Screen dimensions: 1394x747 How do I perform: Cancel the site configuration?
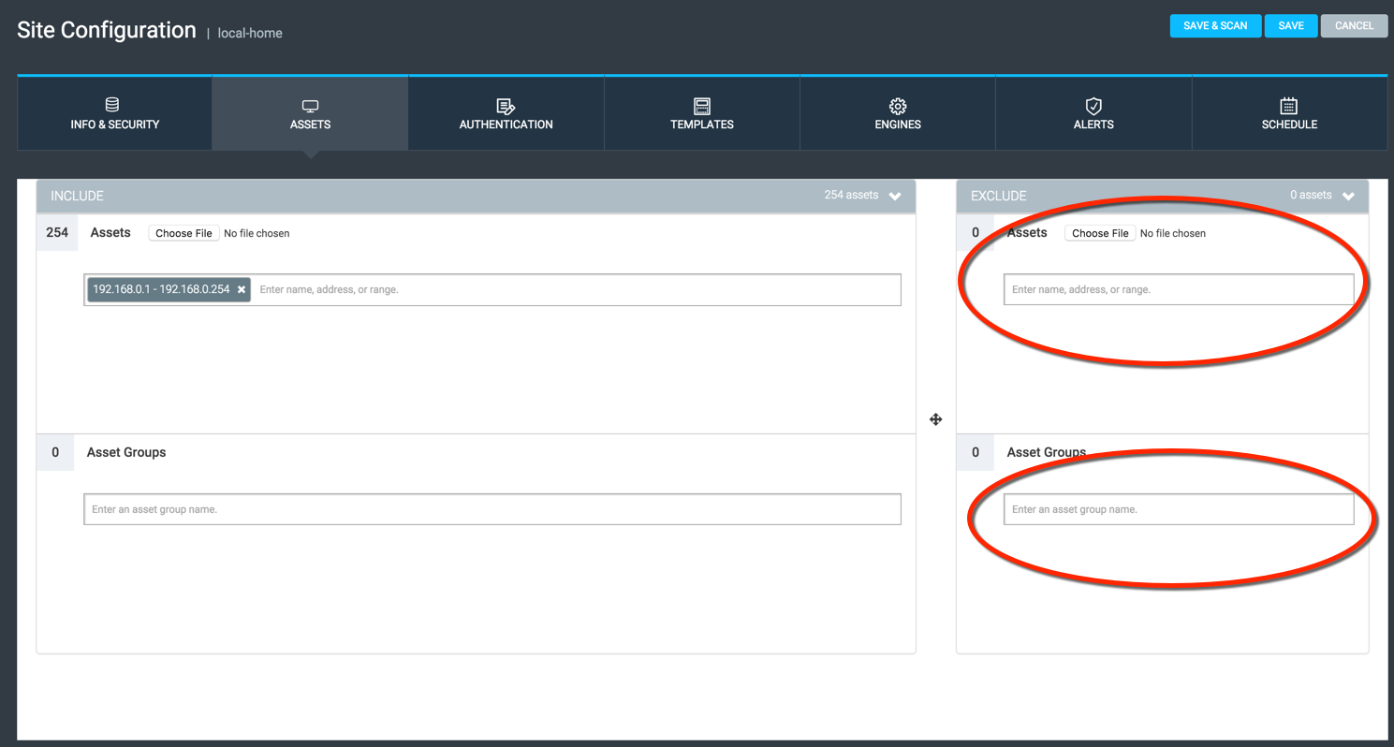pyautogui.click(x=1354, y=26)
